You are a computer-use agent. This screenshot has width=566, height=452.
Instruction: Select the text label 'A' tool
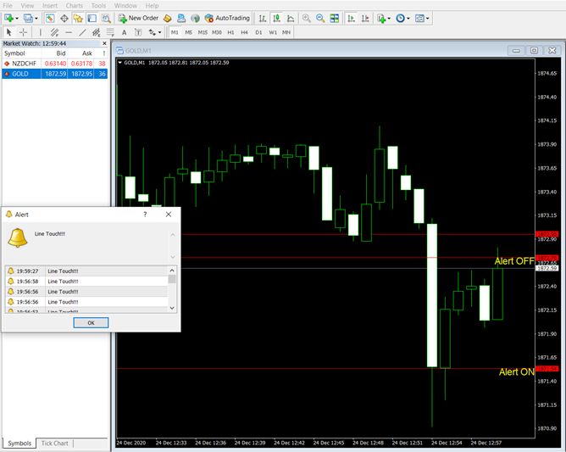click(x=125, y=32)
